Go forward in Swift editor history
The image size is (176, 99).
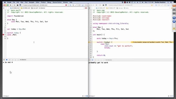click(x=9, y=8)
